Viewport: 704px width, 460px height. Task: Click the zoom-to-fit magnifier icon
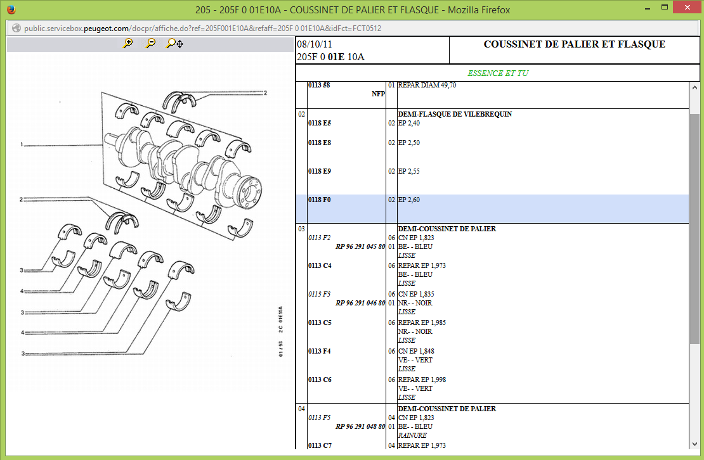[174, 44]
